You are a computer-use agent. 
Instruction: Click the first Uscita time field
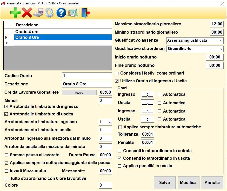(x=147, y=103)
